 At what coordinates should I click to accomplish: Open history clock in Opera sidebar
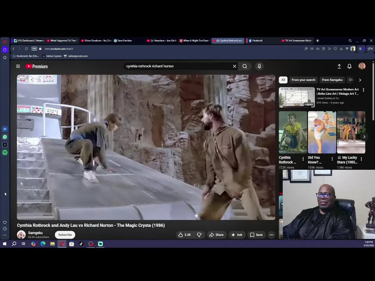point(5,229)
